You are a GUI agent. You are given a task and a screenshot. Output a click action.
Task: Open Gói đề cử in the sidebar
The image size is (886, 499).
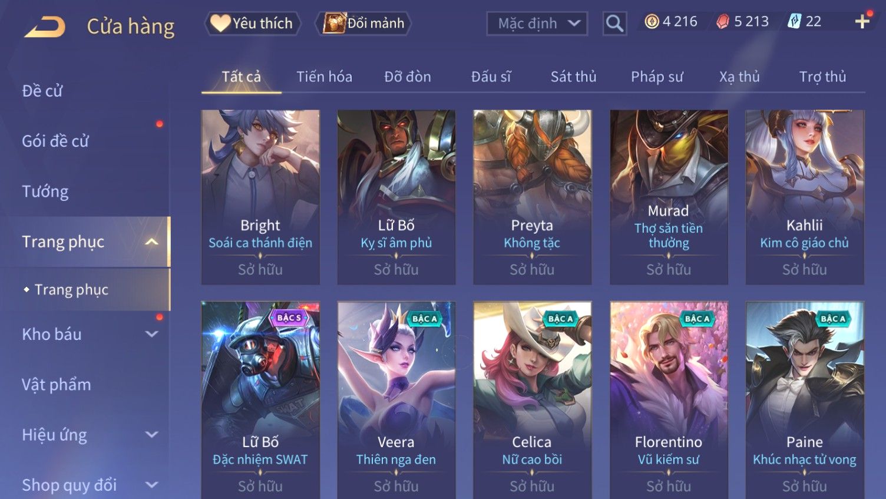(x=55, y=141)
